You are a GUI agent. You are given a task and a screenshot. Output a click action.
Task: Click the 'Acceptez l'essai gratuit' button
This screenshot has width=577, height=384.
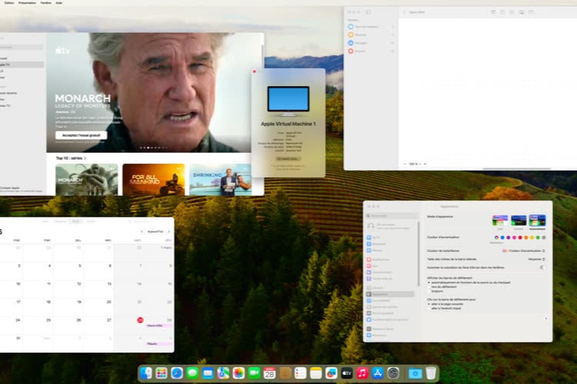click(x=81, y=135)
